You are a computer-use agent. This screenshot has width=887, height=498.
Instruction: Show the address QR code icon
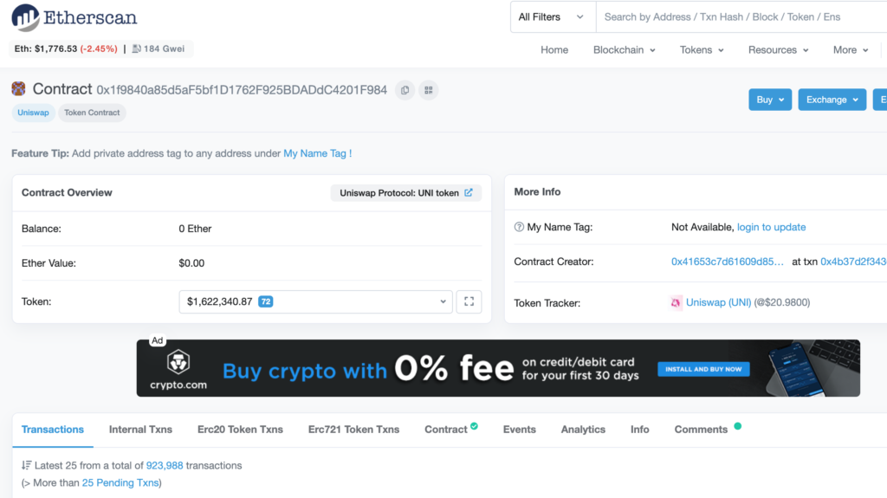pos(429,90)
